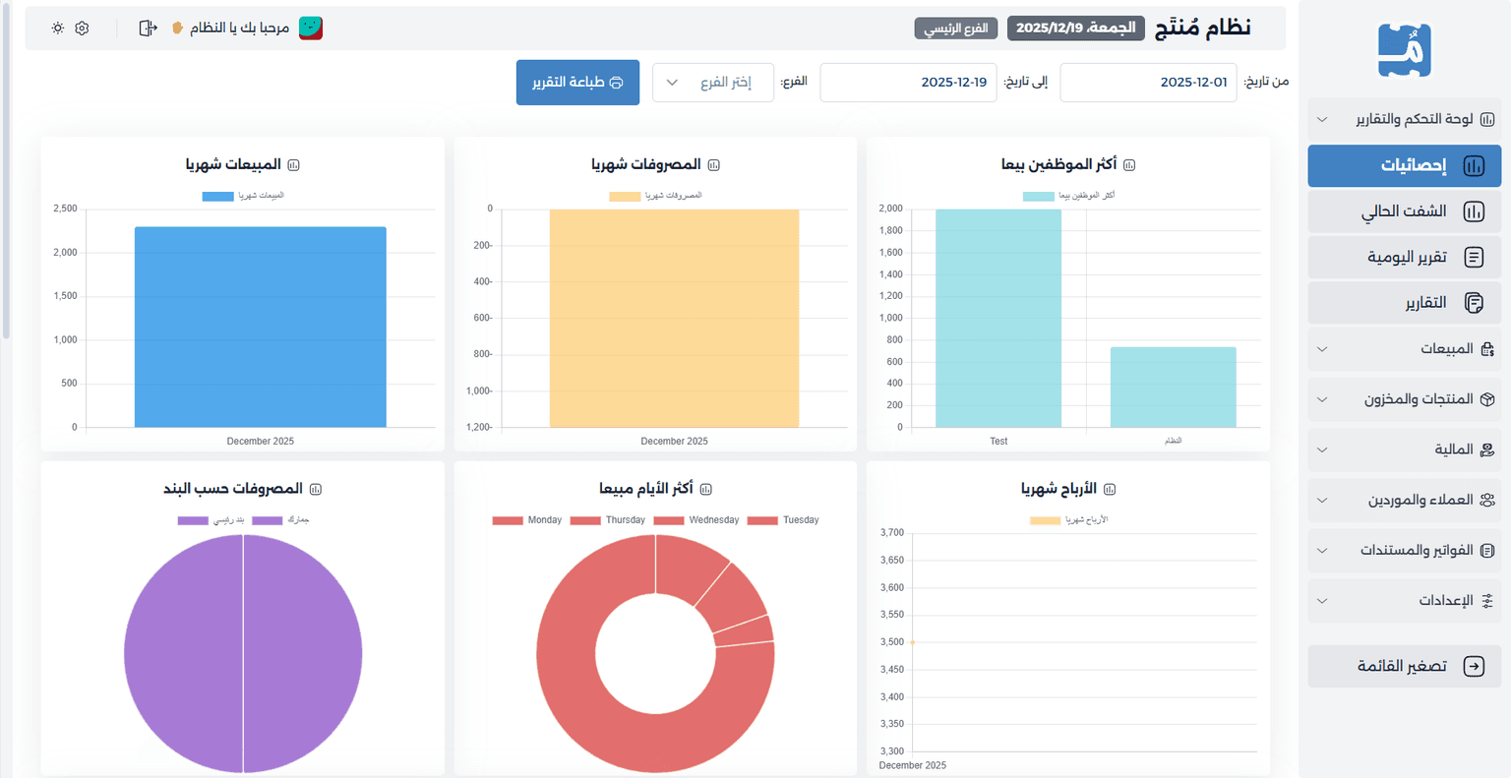Click the من تاريخ date input field
The width and height of the screenshot is (1511, 778).
coord(1148,83)
